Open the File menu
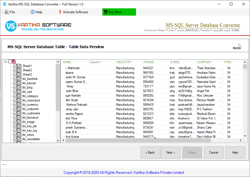The width and height of the screenshot is (250, 177). click(10, 12)
